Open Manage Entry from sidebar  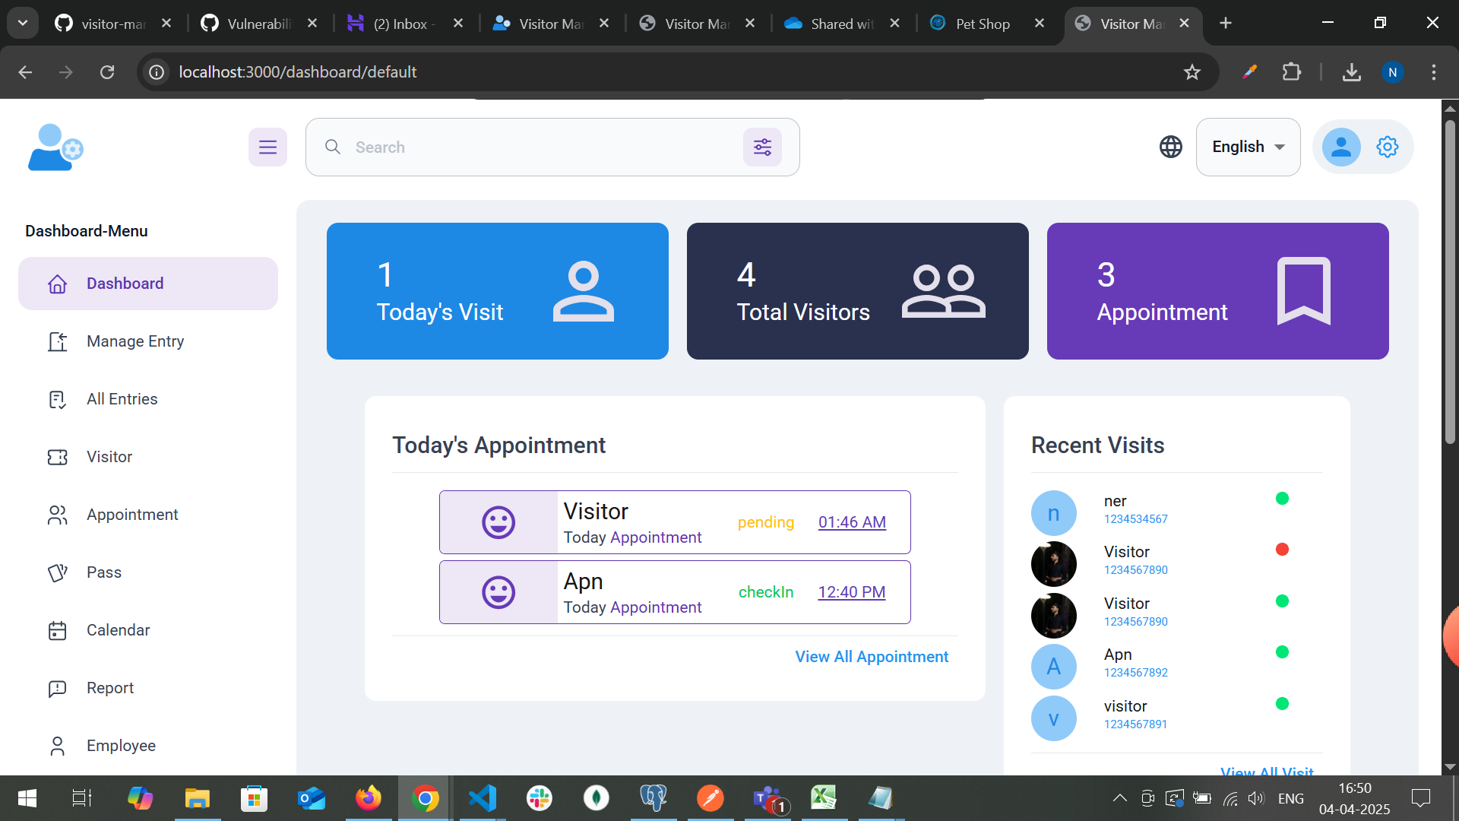135,341
